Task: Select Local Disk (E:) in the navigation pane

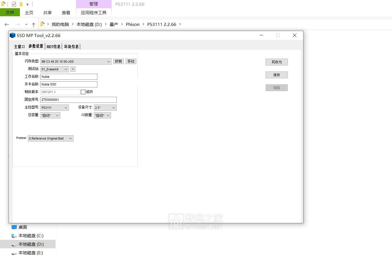Action: pos(30,253)
